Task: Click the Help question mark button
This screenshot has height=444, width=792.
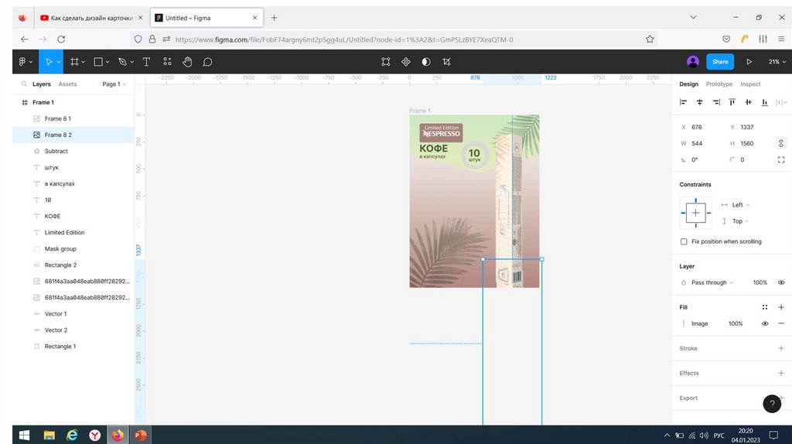Action: (772, 404)
